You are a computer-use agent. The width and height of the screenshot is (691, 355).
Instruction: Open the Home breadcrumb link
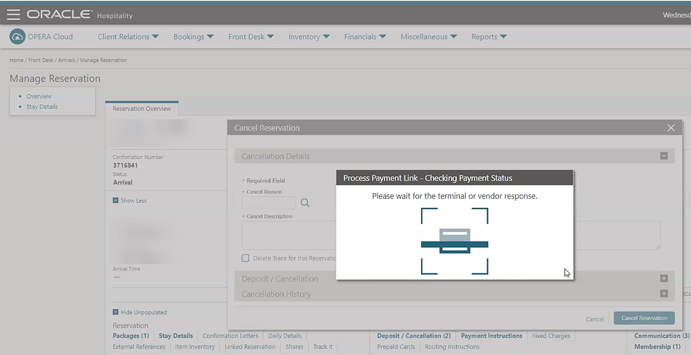tap(16, 60)
